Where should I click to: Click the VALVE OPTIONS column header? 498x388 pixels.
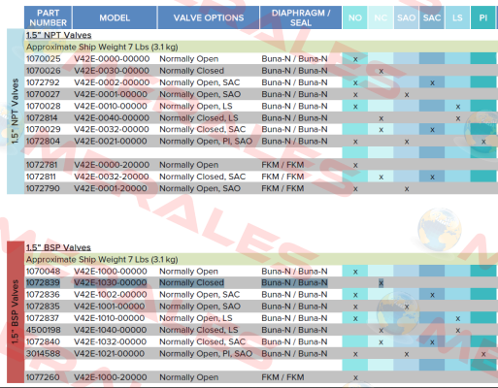(209, 17)
